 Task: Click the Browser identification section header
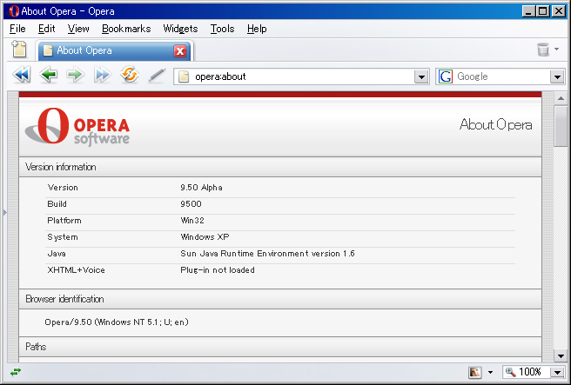[280, 299]
